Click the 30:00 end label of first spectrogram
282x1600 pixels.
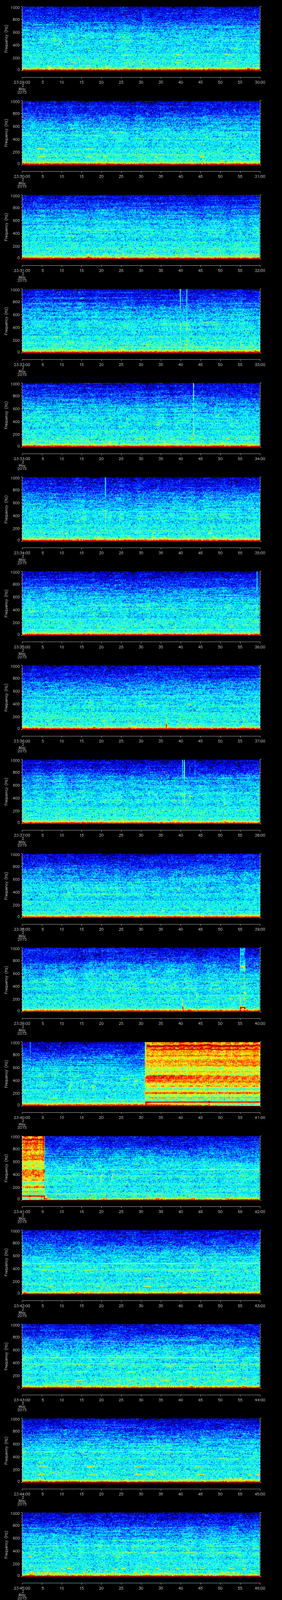point(260,82)
